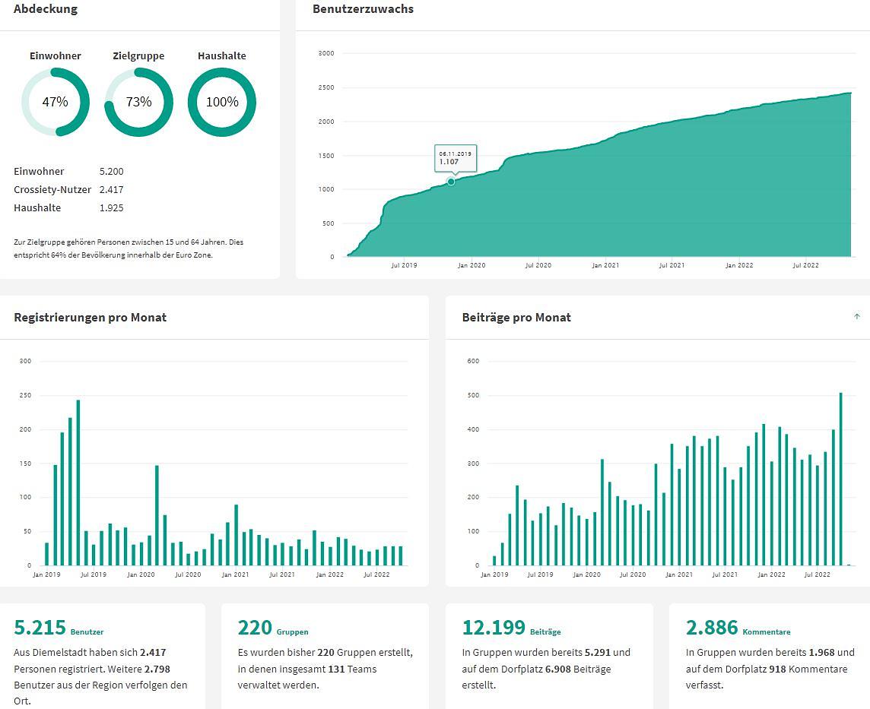The image size is (870, 709).
Task: Click the Zielgruppe explanation footnote text
Action: (129, 248)
